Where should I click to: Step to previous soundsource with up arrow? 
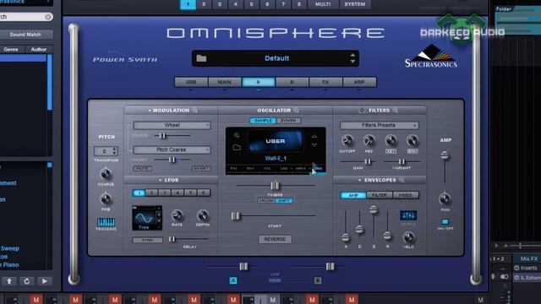pyautogui.click(x=314, y=137)
